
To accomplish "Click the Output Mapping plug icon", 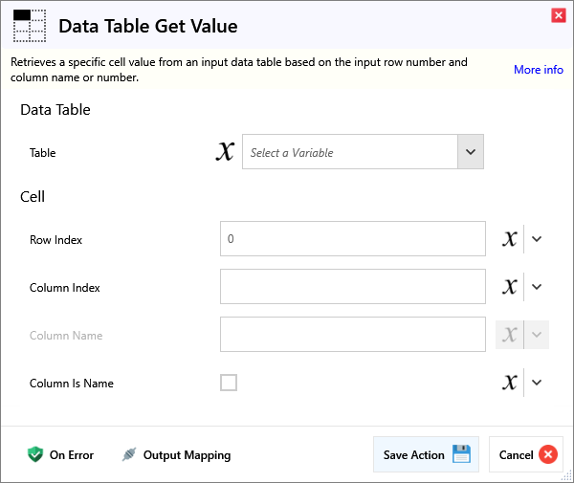I will (x=129, y=455).
